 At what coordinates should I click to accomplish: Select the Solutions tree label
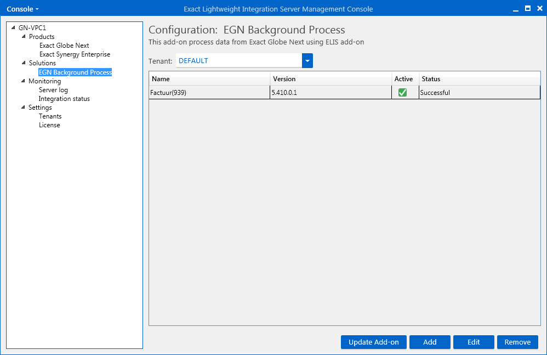pyautogui.click(x=42, y=63)
